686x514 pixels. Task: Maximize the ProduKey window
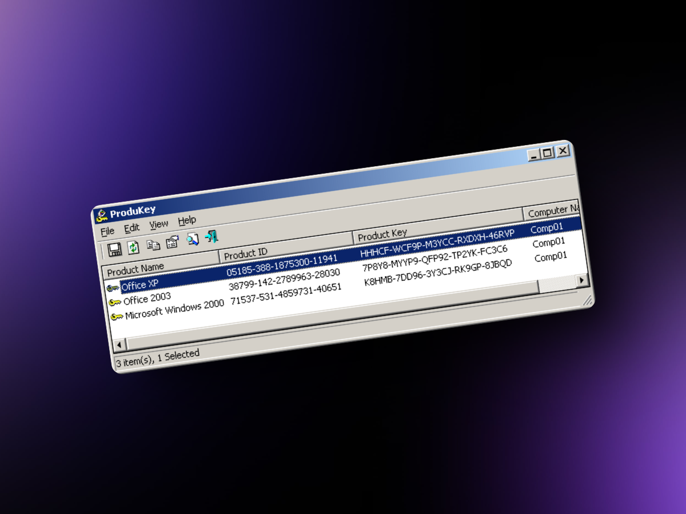point(548,152)
